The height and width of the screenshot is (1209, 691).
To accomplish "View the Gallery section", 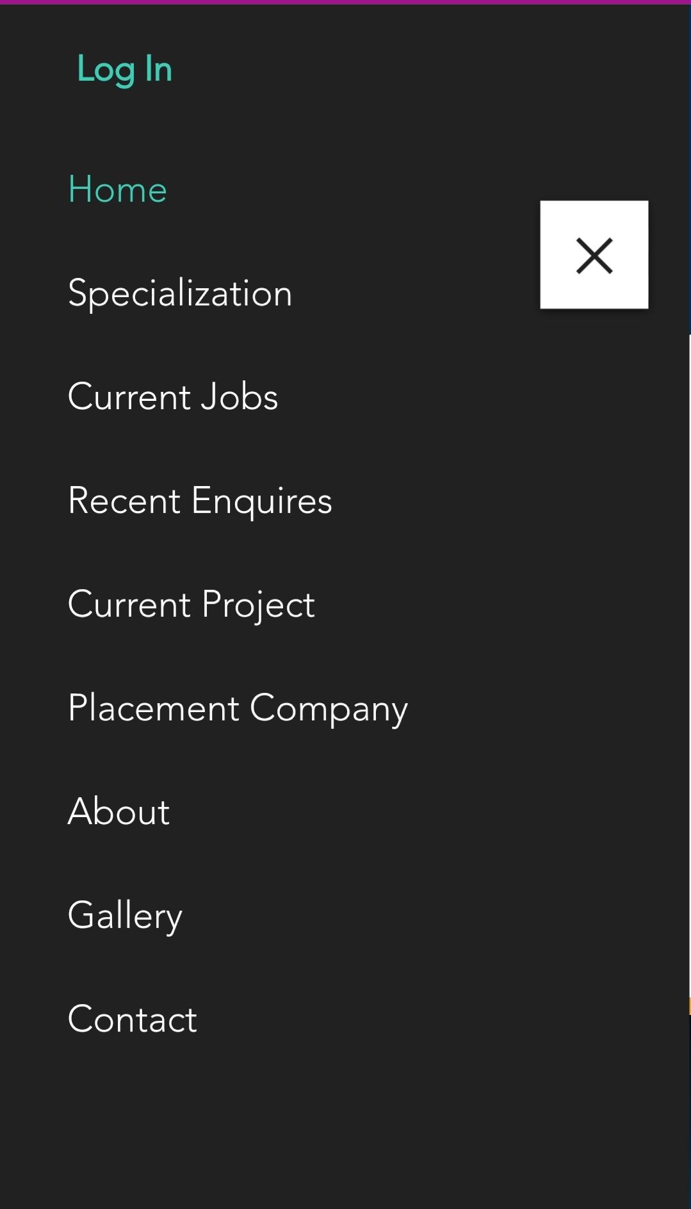I will click(x=126, y=916).
